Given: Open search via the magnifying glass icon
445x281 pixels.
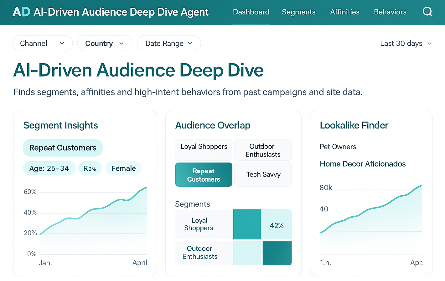Looking at the screenshot, I should click(427, 12).
